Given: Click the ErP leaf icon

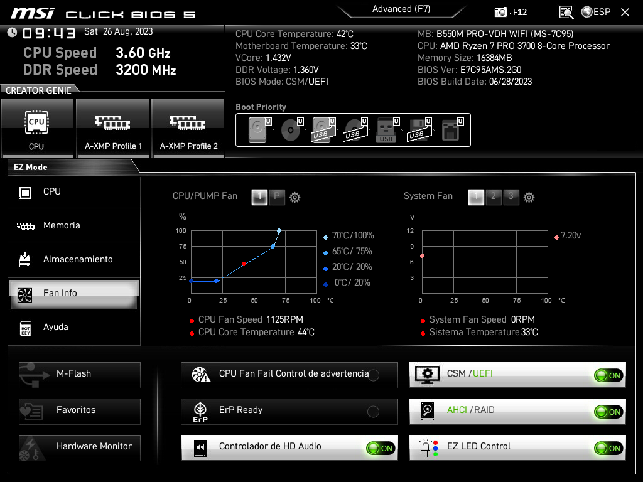Looking at the screenshot, I should pos(200,412).
